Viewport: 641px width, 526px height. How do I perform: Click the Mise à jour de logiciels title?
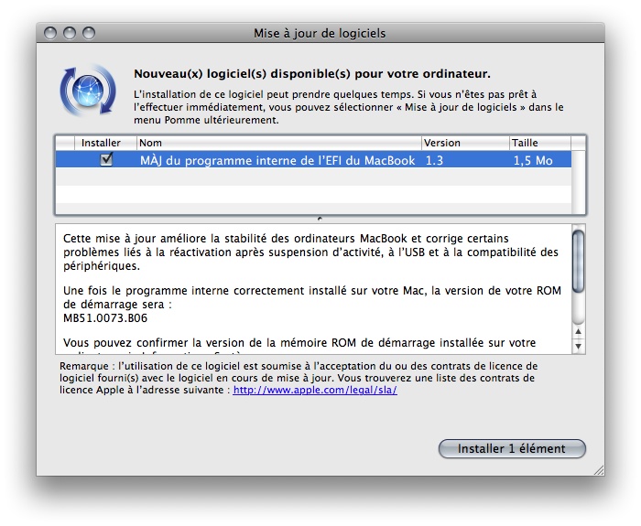click(x=320, y=34)
